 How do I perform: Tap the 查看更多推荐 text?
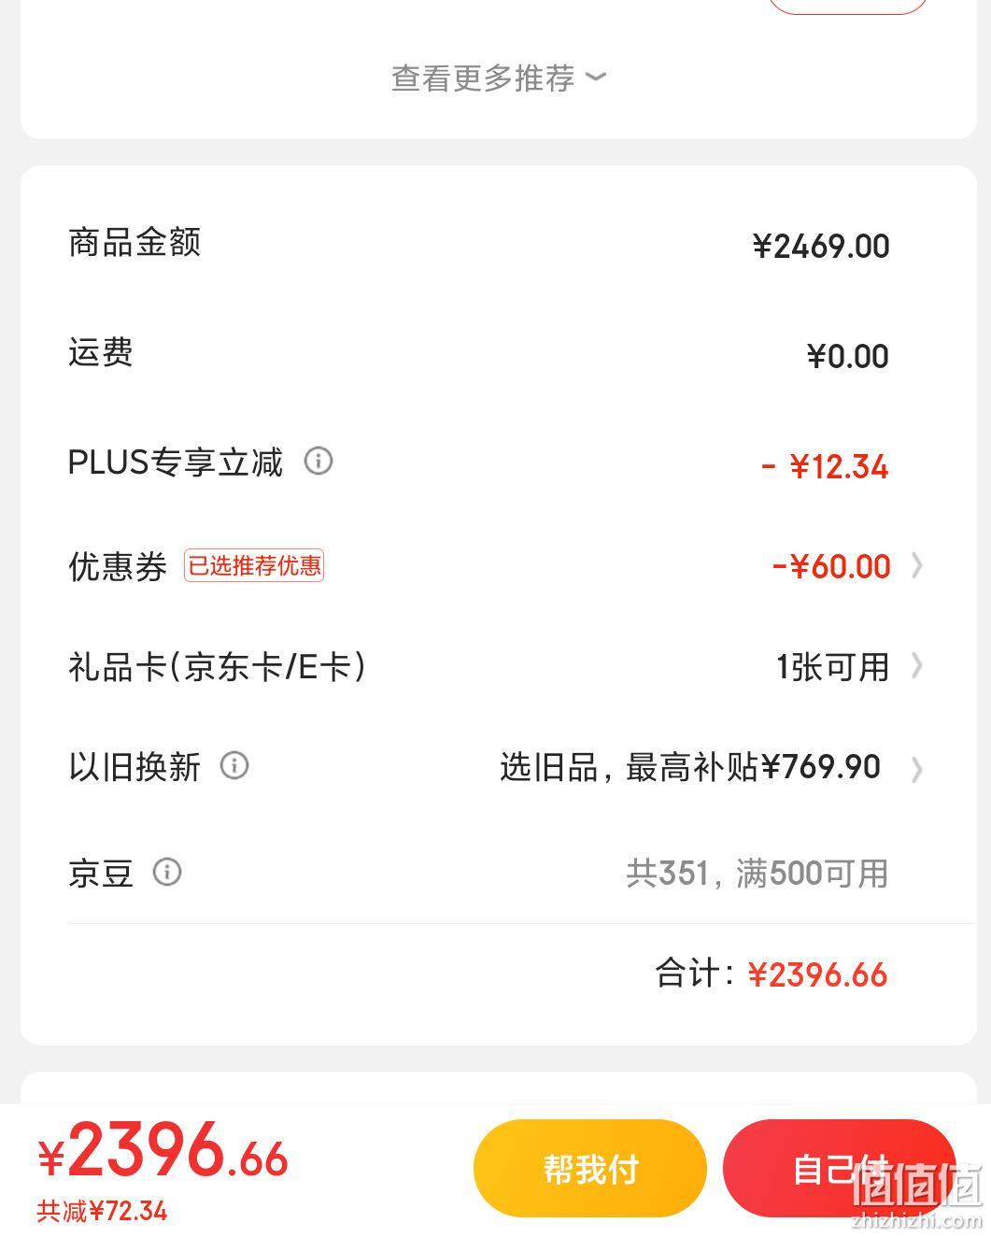483,78
